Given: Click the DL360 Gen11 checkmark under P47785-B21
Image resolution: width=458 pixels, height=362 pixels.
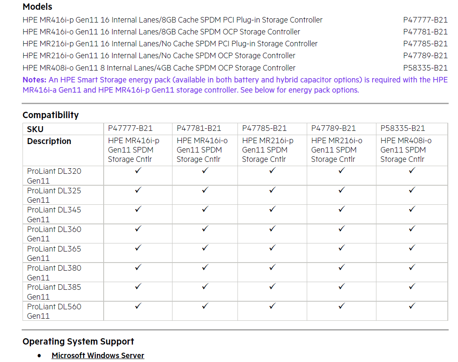Looking at the screenshot, I should [272, 229].
